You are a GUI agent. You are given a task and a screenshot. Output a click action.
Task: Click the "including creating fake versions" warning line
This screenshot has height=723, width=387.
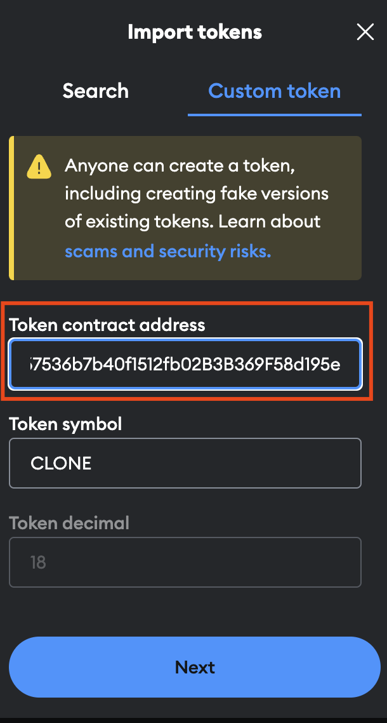tap(197, 194)
